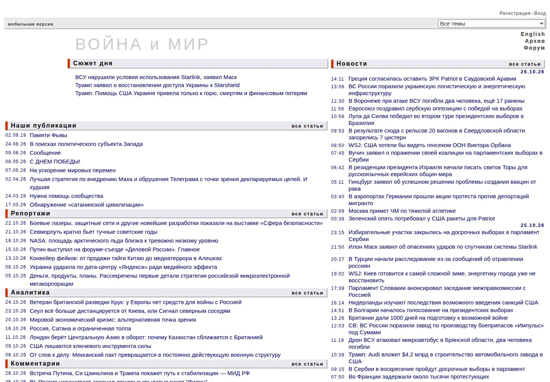
Task: Open article 'ВСУ нарушили условия использования Starlink'
Action: [156, 77]
